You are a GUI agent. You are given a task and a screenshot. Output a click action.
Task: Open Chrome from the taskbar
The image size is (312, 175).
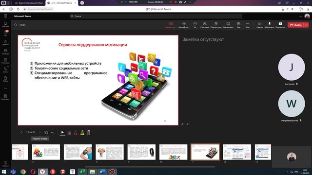pos(23,172)
